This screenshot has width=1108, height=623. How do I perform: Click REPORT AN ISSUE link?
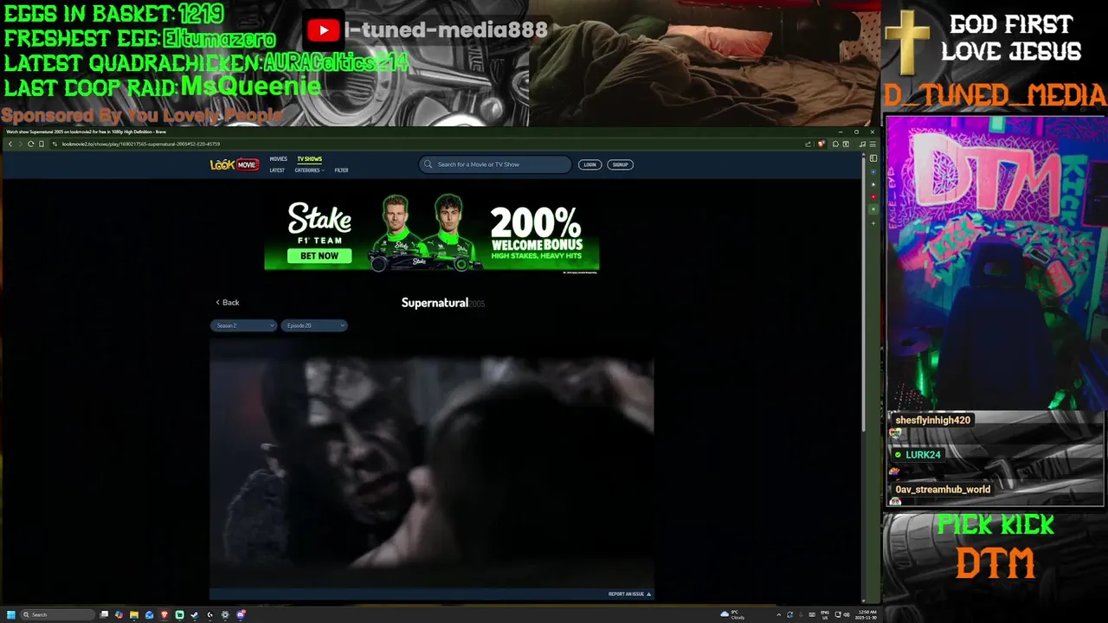[x=629, y=594]
